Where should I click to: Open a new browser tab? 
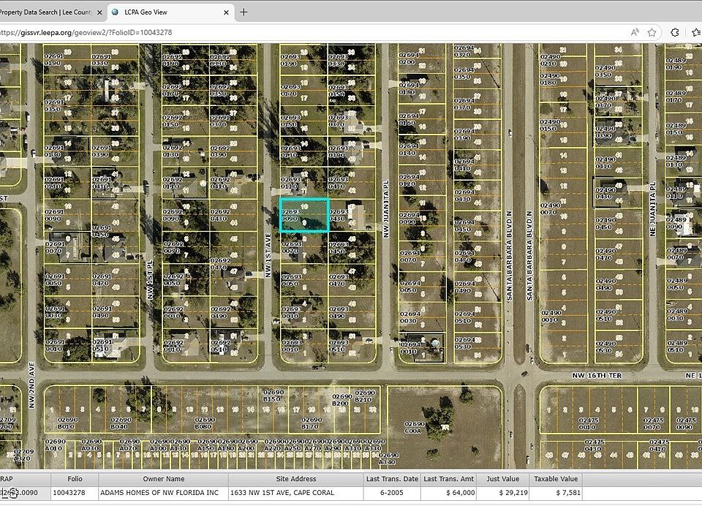[244, 12]
